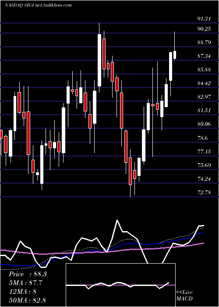219x307 pixels.
Task: Click the MACD inset chart panel
Action: pos(120,285)
